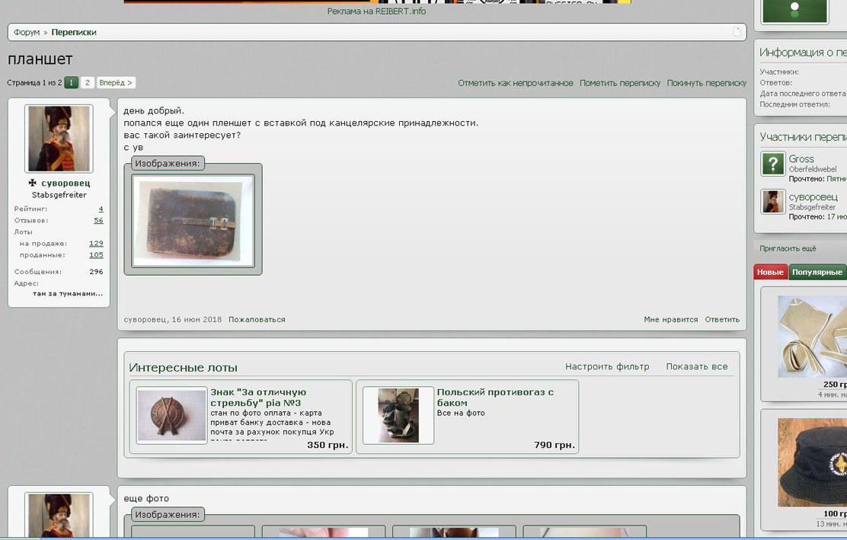847x540 pixels.
Task: Click Пригласить ещё link
Action: (x=788, y=248)
